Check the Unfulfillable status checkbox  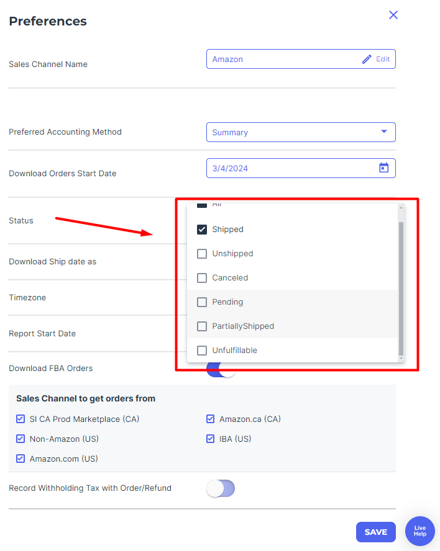[x=202, y=351]
